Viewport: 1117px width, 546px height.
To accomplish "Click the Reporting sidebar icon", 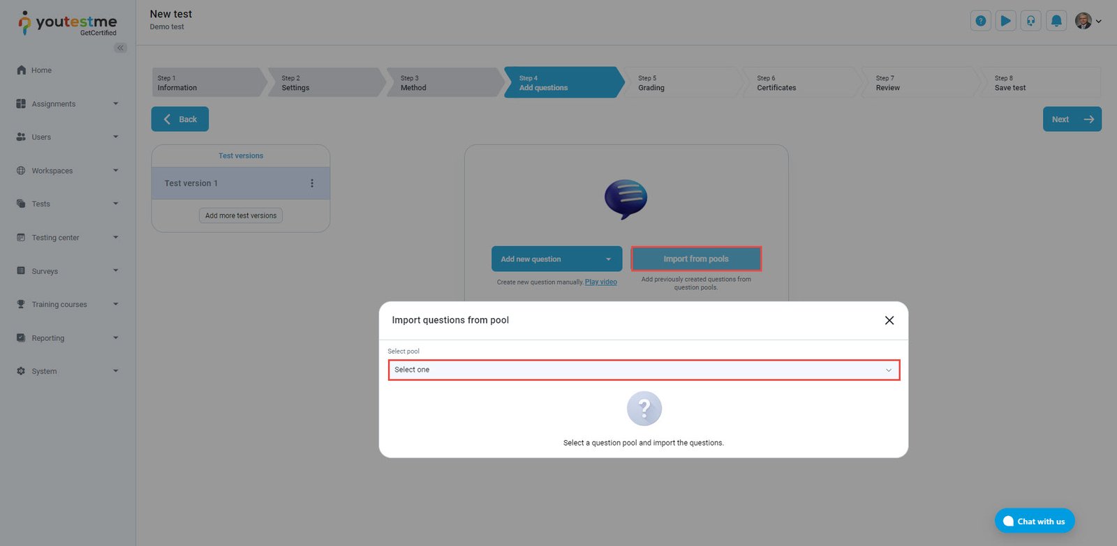I will (x=21, y=338).
